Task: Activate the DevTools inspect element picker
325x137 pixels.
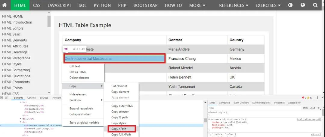Action: [2, 98]
